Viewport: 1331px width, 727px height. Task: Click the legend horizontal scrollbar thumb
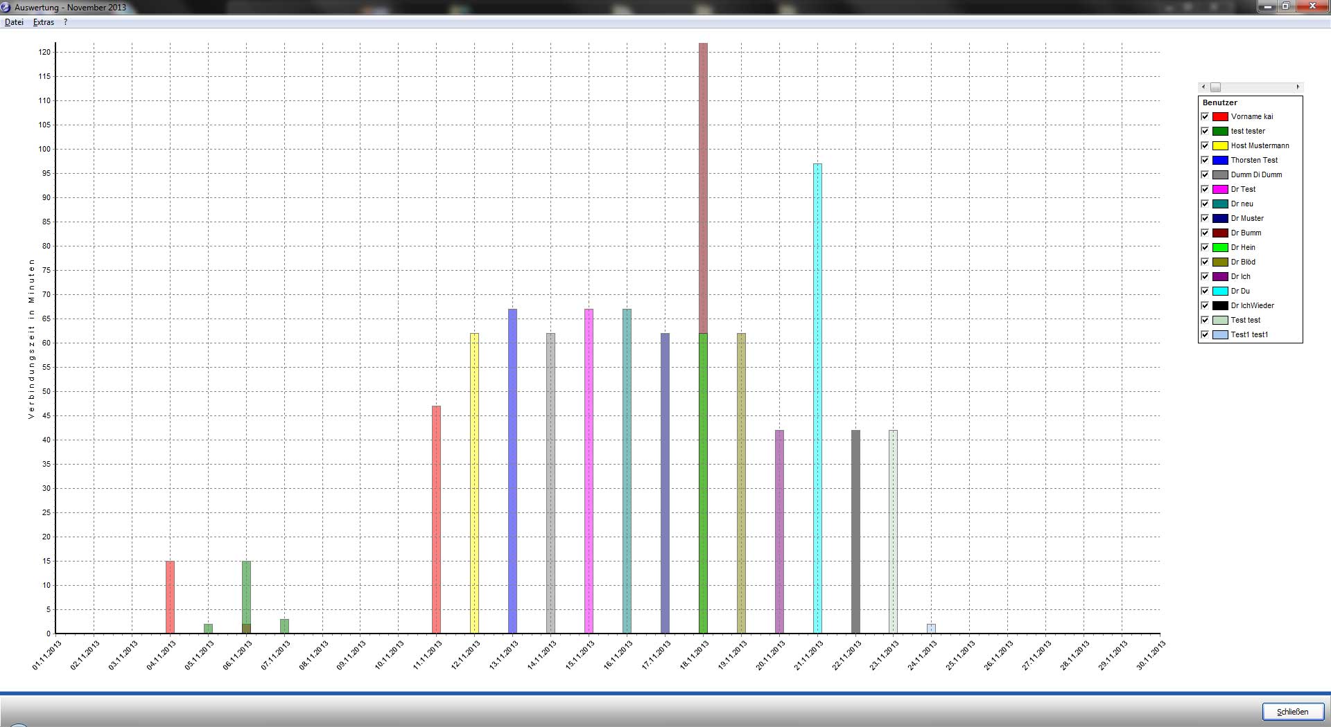[x=1215, y=87]
